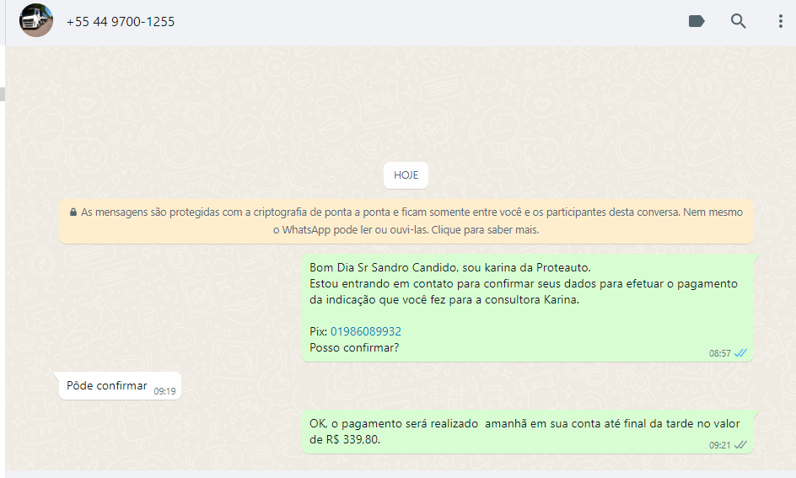Click the R$ 339,80 payment message bubble

[506, 431]
